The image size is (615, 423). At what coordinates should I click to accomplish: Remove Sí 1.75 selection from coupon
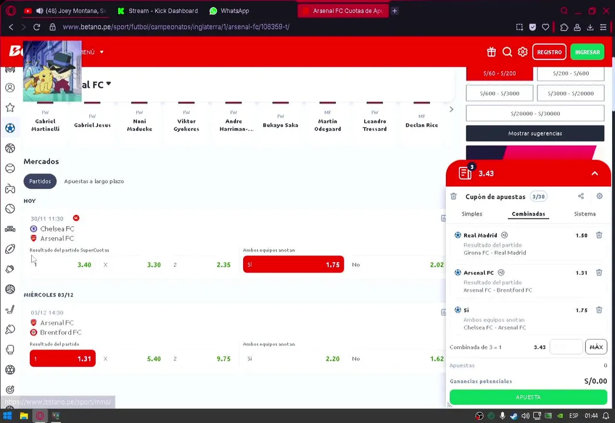pos(599,310)
